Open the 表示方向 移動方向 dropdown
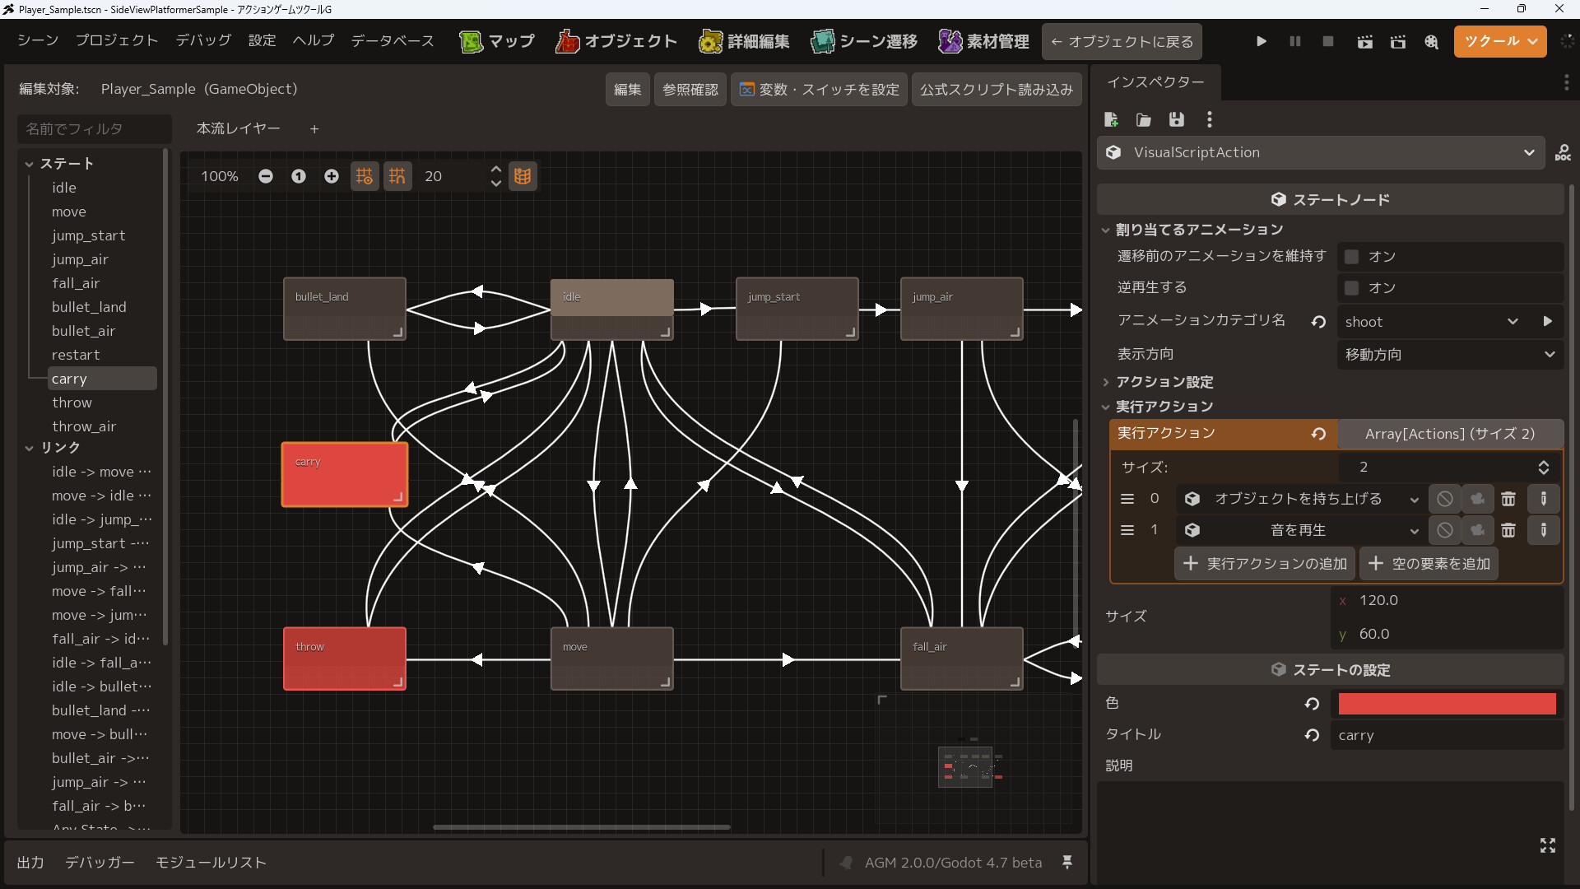 pyautogui.click(x=1450, y=355)
